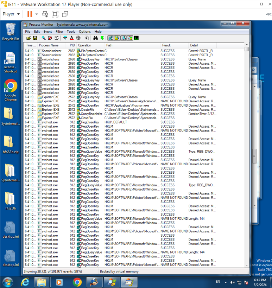Select the crosshair Include Process From Window tool
The width and height of the screenshot is (272, 288).
point(78,38)
